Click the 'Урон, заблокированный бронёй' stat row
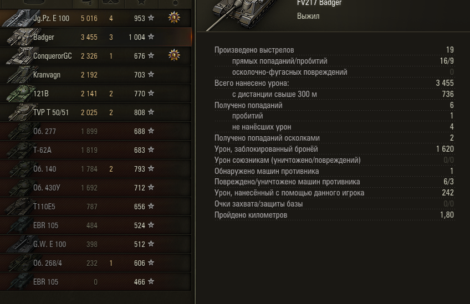This screenshot has width=470, height=304. tap(334, 149)
